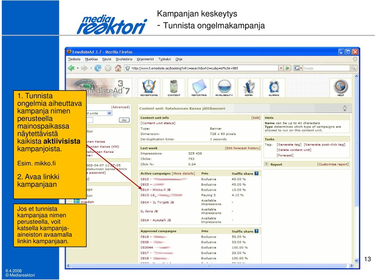The image size is (375, 280).
Task: Click the Go search button
Action: pos(124,120)
